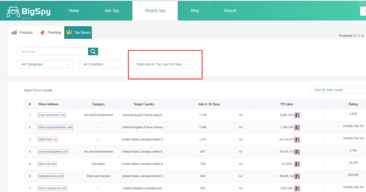Open shop.magnumphotos.com store link
This screenshot has height=192, width=366.
click(x=55, y=127)
